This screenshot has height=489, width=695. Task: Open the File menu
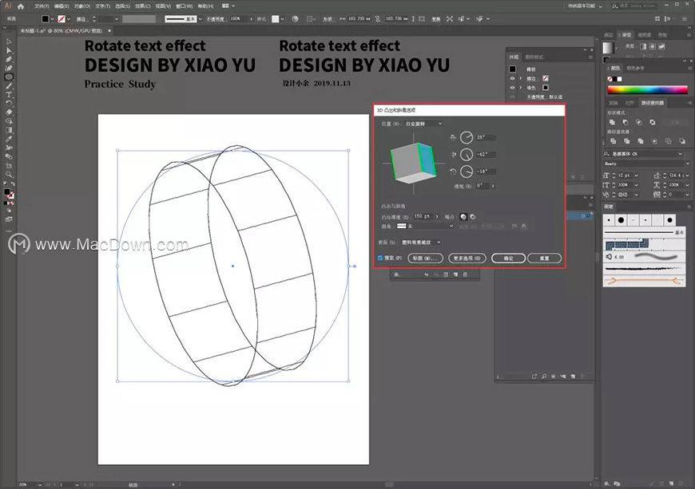tap(42, 6)
